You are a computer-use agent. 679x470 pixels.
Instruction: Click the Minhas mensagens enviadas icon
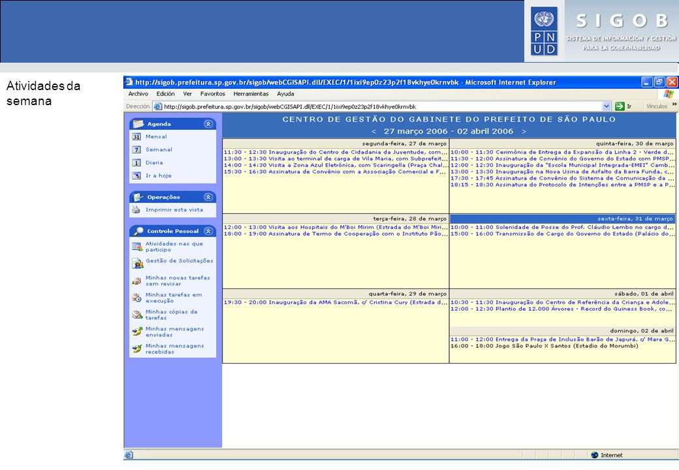click(x=137, y=332)
